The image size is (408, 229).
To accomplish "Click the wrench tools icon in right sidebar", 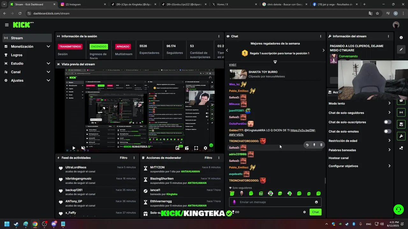I will (401, 136).
